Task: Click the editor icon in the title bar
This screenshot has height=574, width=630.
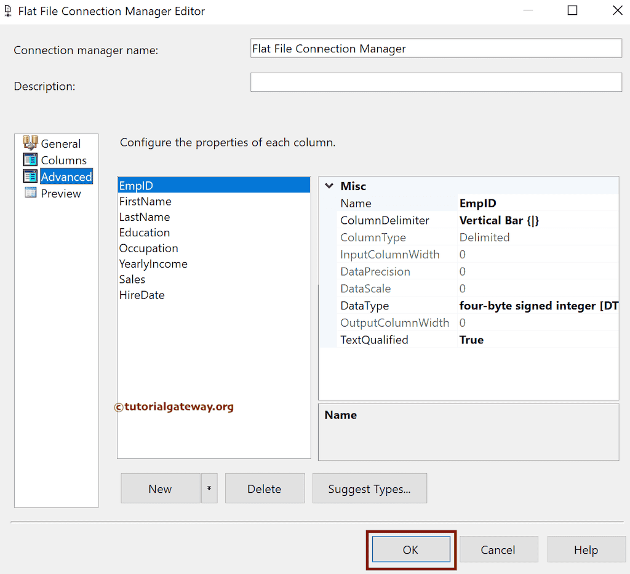Action: tap(9, 10)
